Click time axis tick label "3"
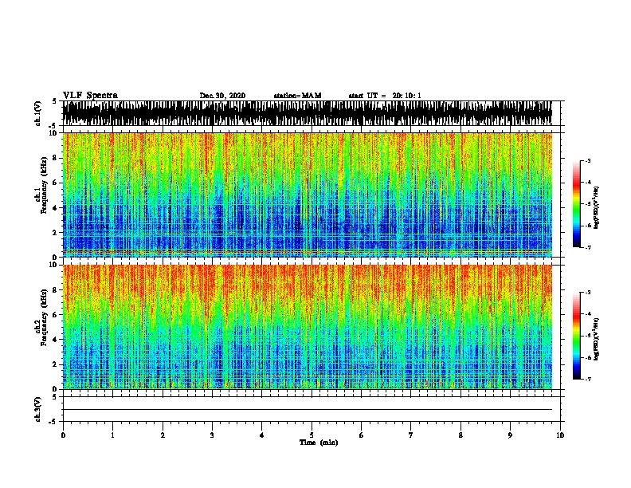631x488 pixels. pyautogui.click(x=212, y=435)
